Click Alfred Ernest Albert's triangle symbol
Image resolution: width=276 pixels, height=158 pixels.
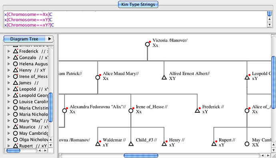164,78
